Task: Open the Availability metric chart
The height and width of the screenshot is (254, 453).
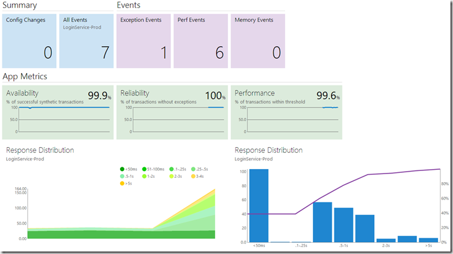Action: click(57, 112)
